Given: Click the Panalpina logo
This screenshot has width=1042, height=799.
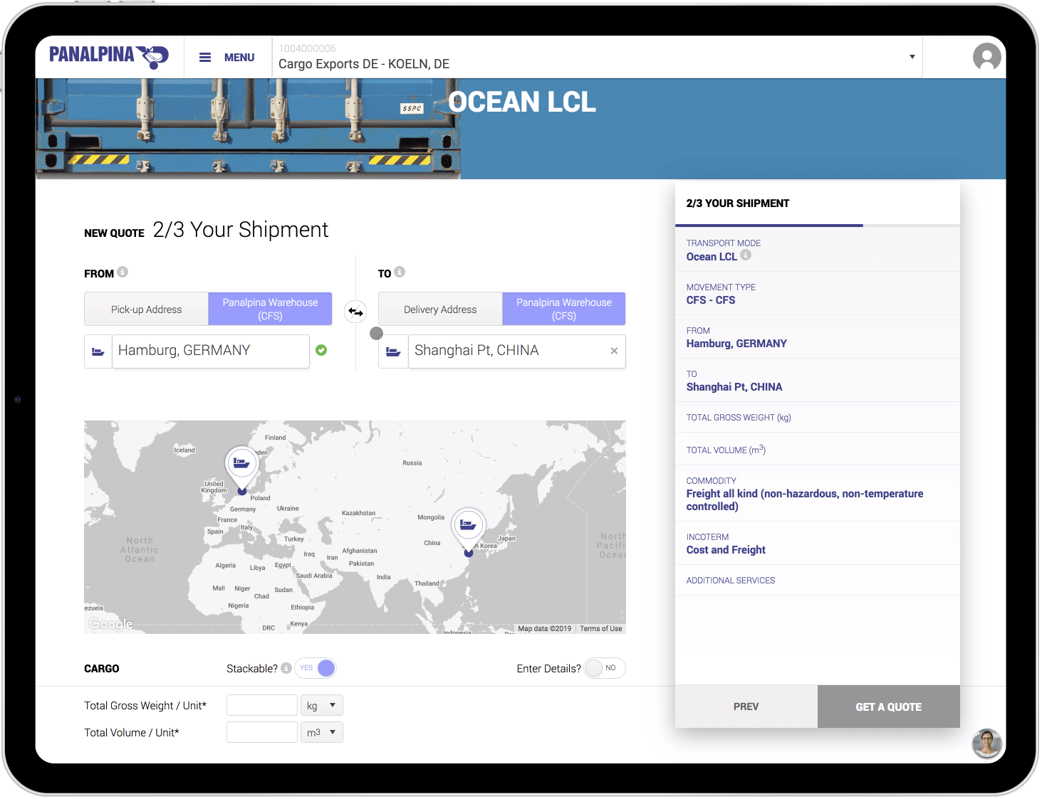Looking at the screenshot, I should 109,55.
